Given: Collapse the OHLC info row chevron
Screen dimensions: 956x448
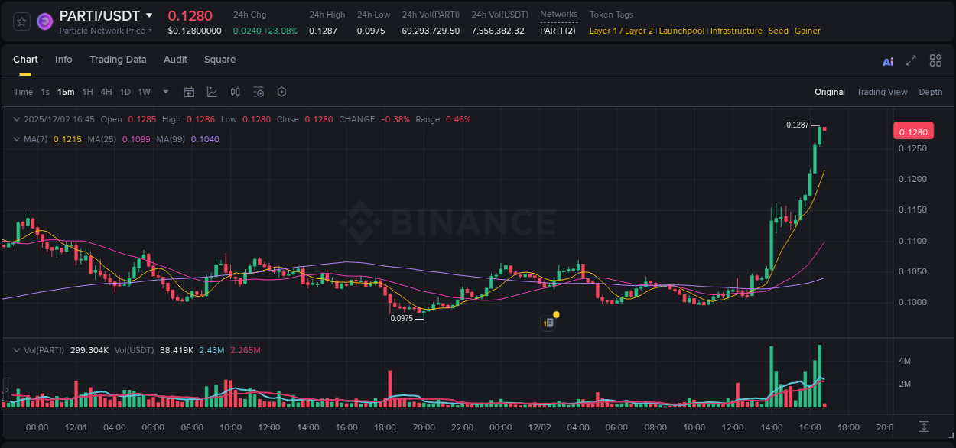Looking at the screenshot, I should (17, 119).
